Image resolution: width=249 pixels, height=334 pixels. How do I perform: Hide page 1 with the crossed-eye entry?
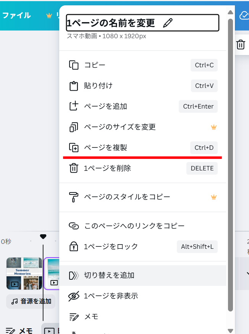click(x=142, y=296)
